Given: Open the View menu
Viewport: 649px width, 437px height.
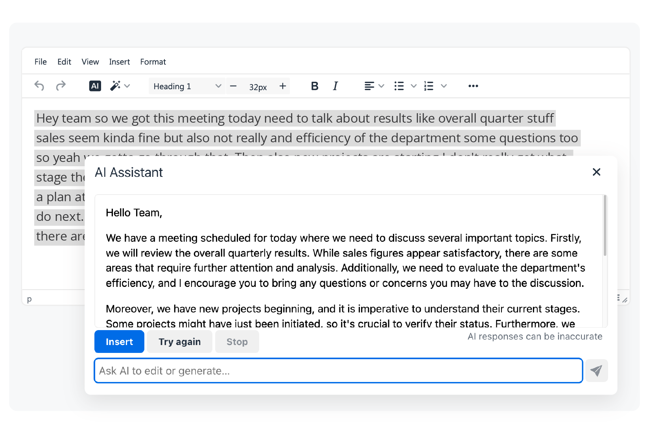Looking at the screenshot, I should pos(90,62).
